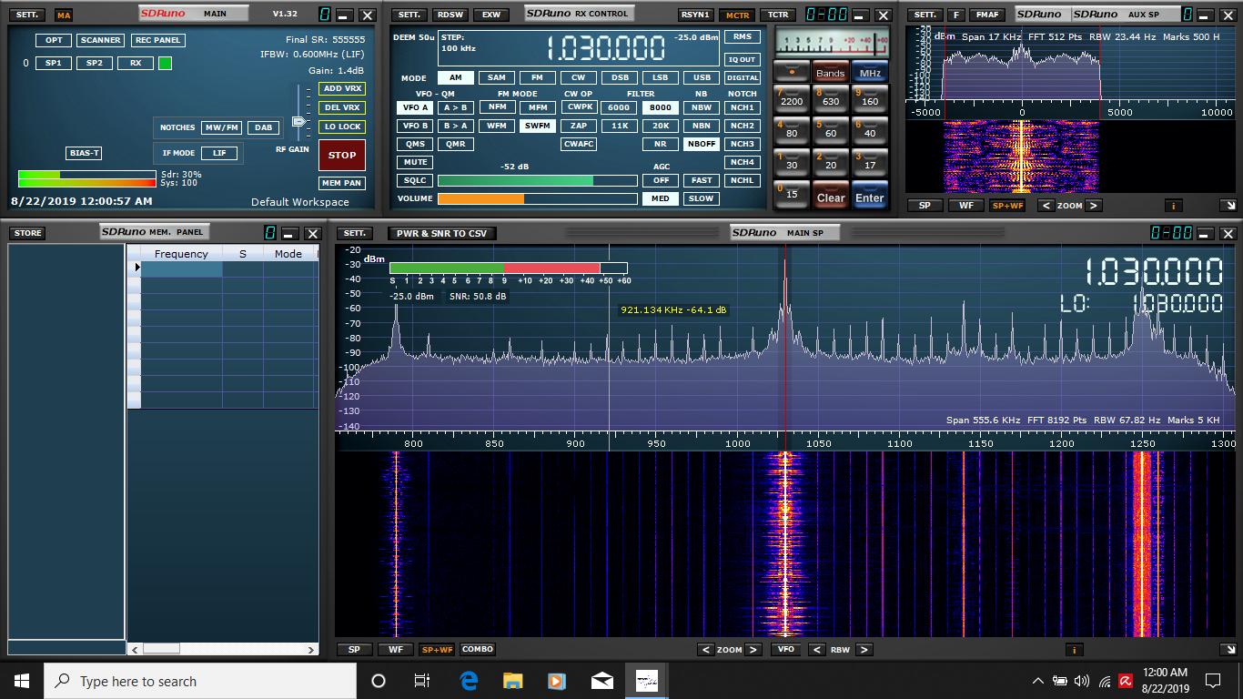The height and width of the screenshot is (699, 1243).
Task: Click the MHz unit button
Action: coord(870,72)
